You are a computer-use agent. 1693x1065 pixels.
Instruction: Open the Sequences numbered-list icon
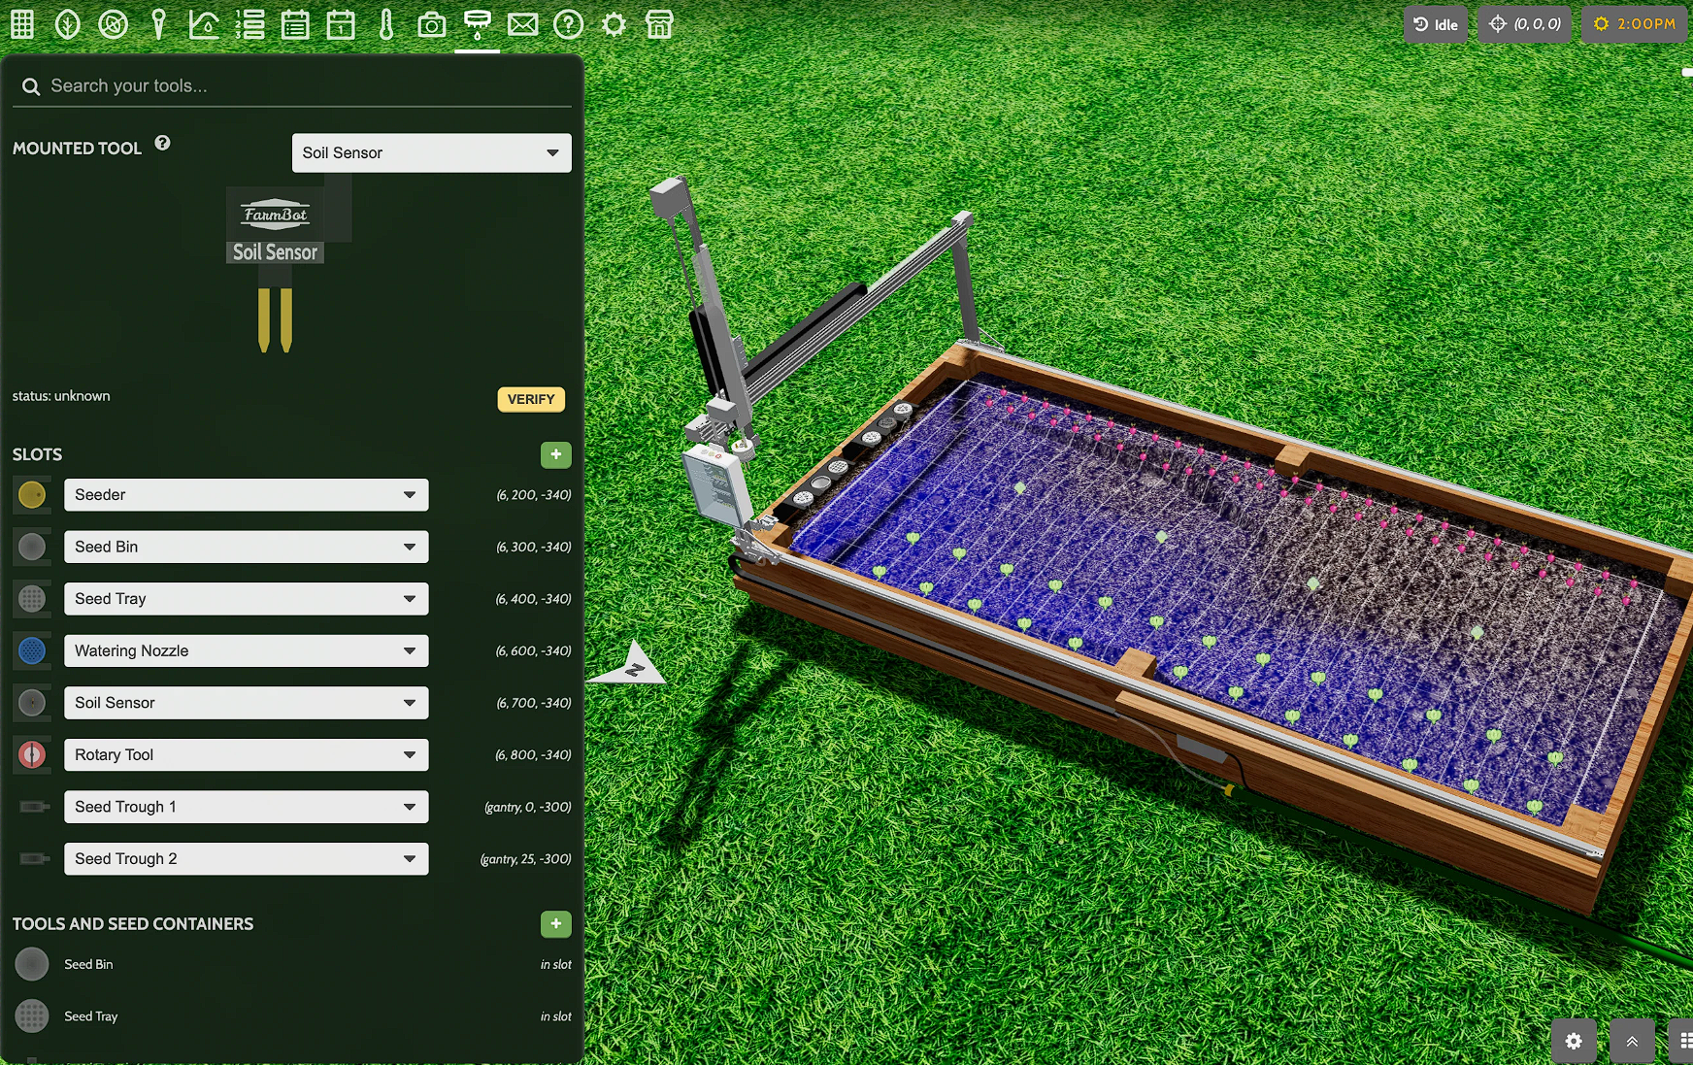point(249,24)
